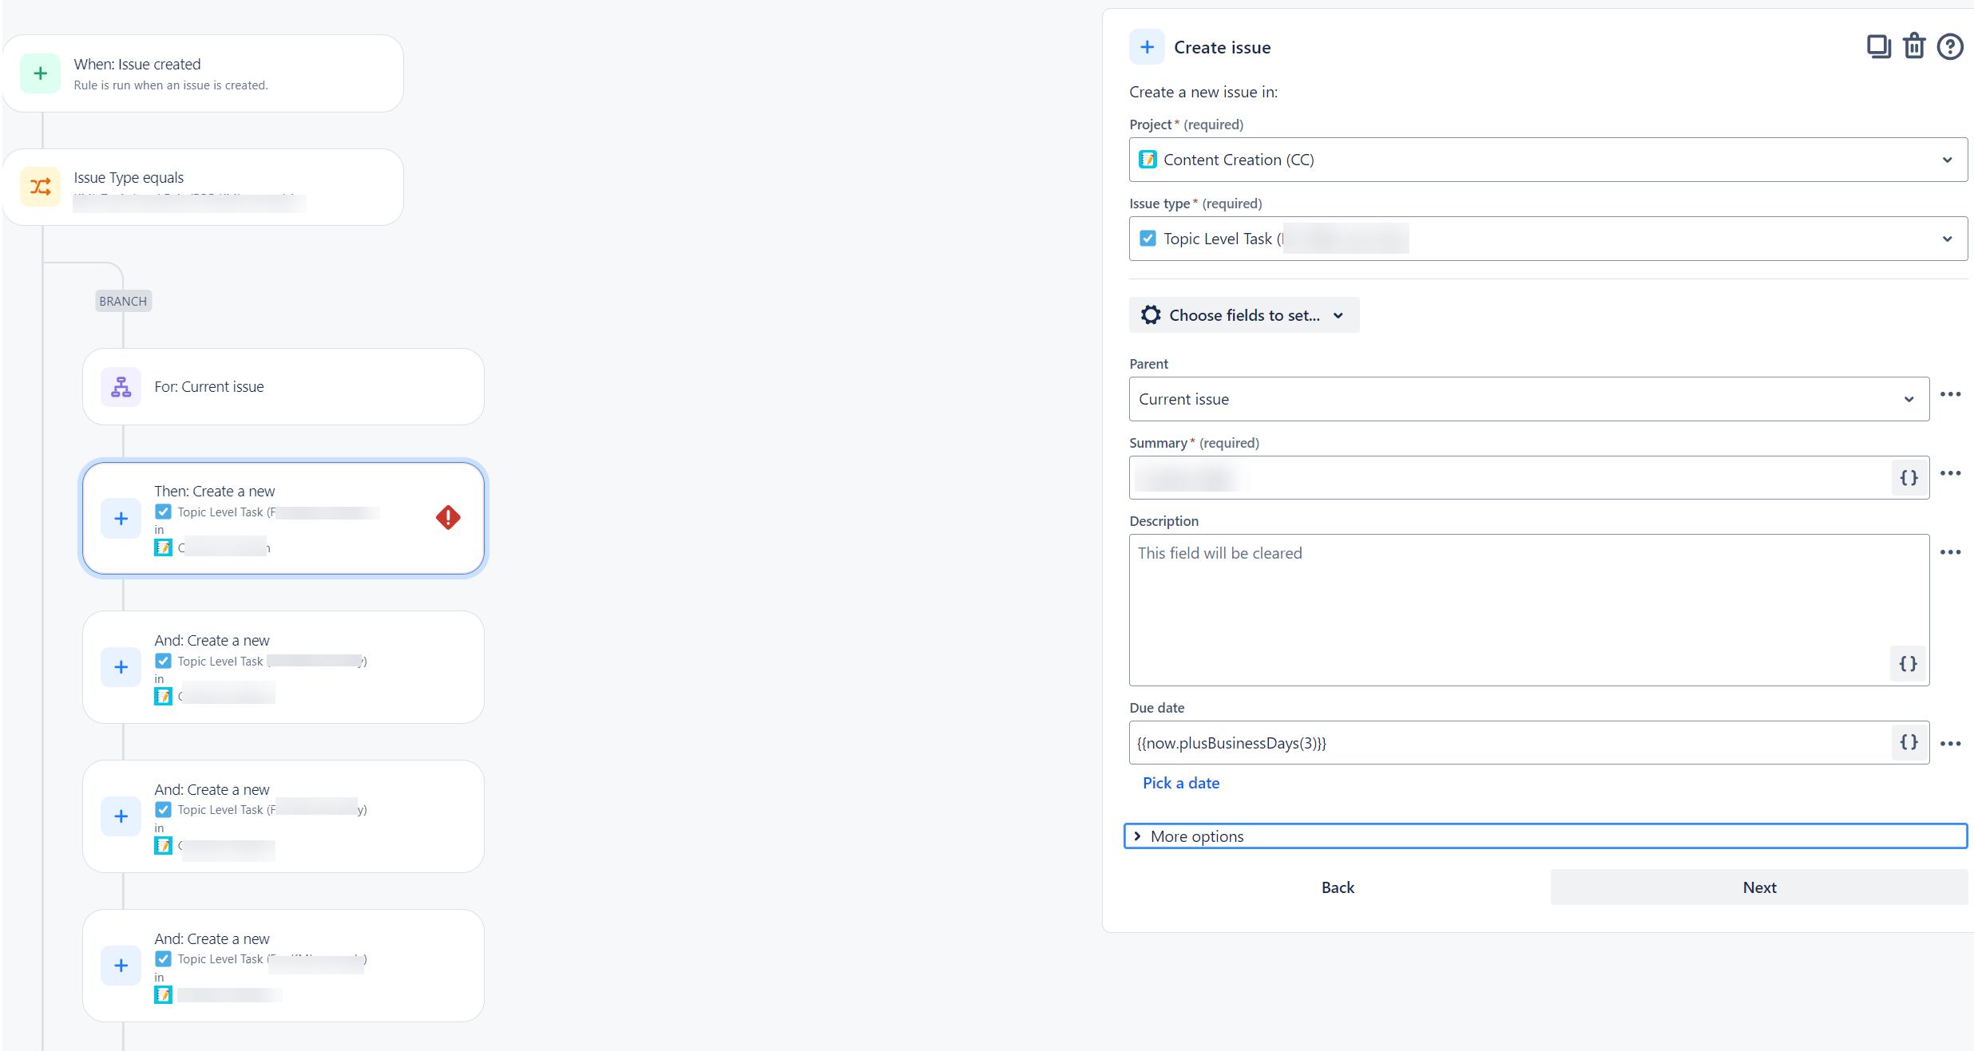Click plus icon on last And: Create a new card
Screen dimensions: 1974x1051
point(121,966)
